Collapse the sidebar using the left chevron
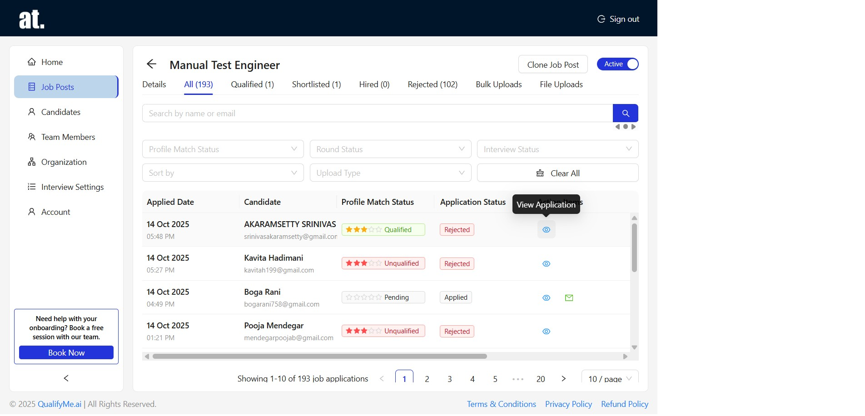This screenshot has height=416, width=865. coord(66,378)
